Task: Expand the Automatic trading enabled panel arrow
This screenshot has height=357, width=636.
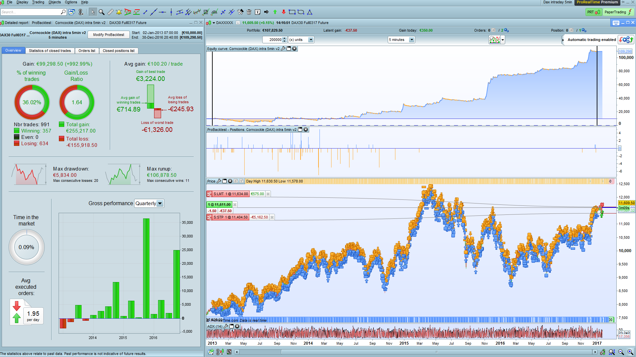Action: click(563, 40)
